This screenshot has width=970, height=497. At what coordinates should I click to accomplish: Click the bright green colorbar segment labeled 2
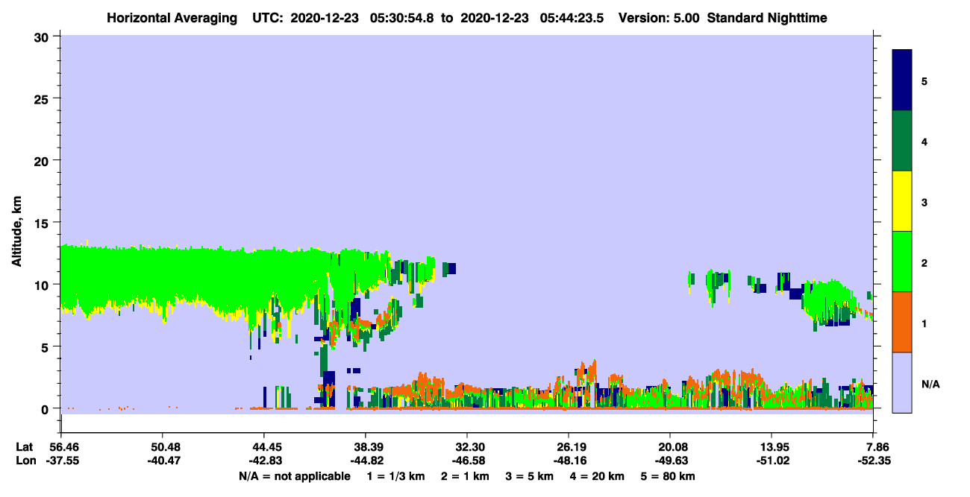tap(902, 261)
